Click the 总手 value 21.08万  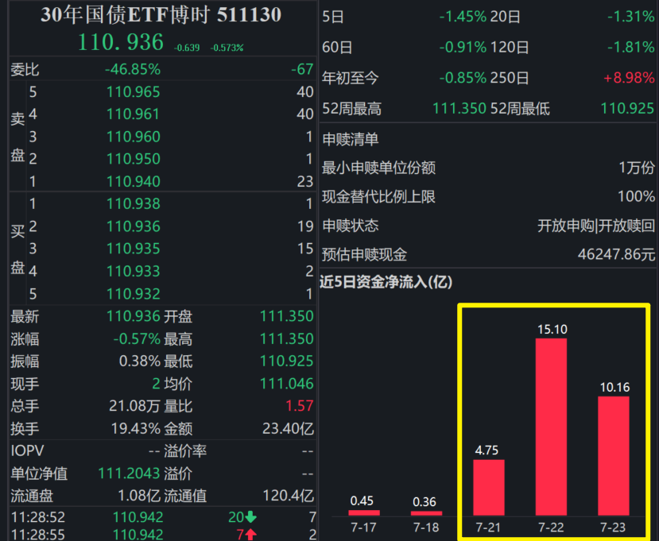point(134,406)
